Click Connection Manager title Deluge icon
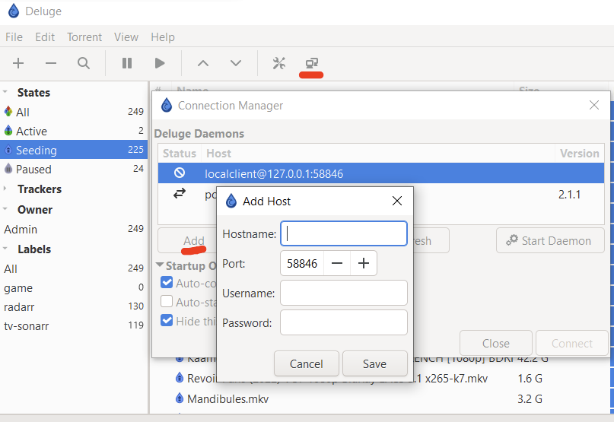 [167, 105]
